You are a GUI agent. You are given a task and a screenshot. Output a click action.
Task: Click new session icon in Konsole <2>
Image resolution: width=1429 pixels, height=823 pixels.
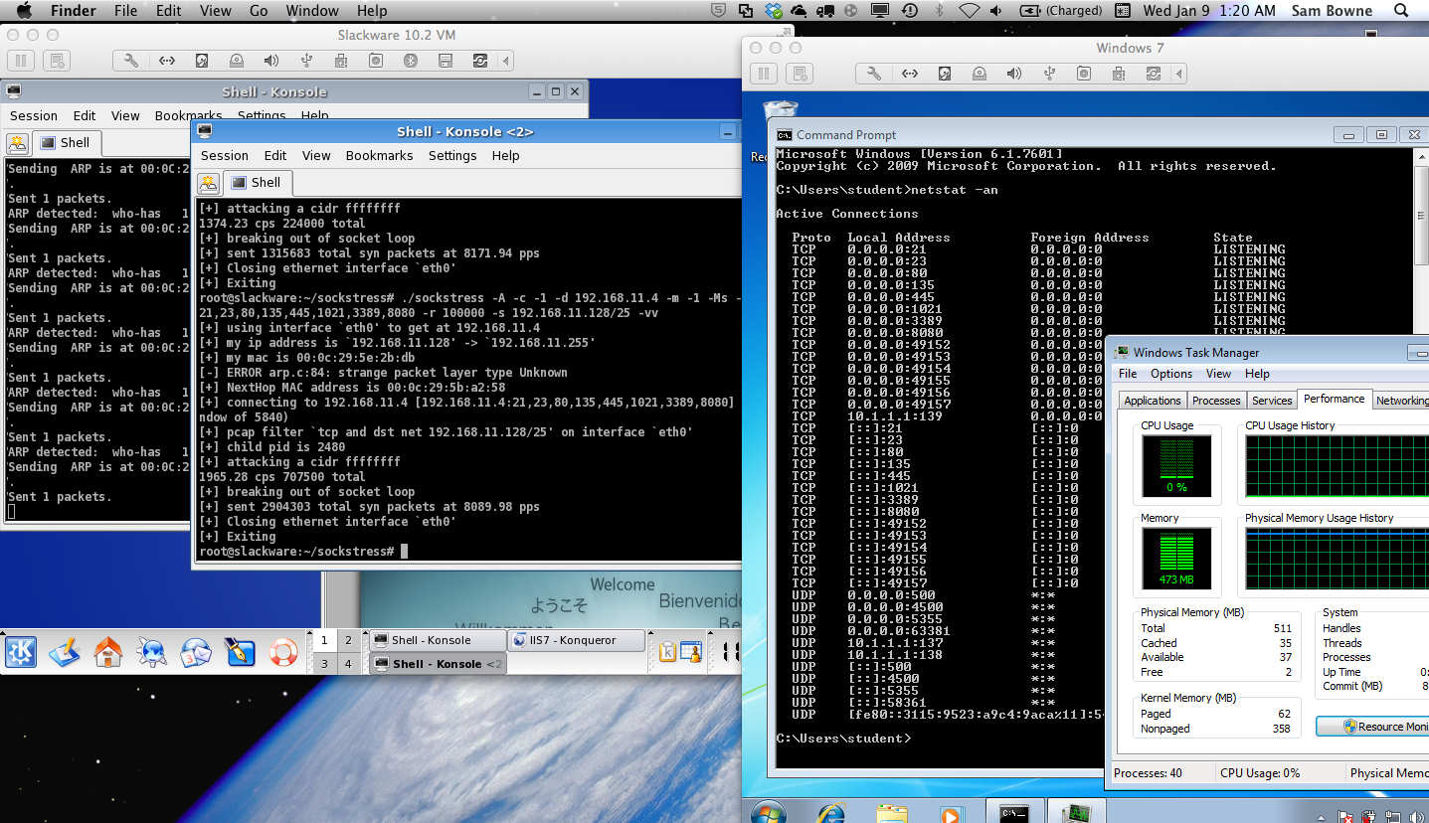[208, 183]
